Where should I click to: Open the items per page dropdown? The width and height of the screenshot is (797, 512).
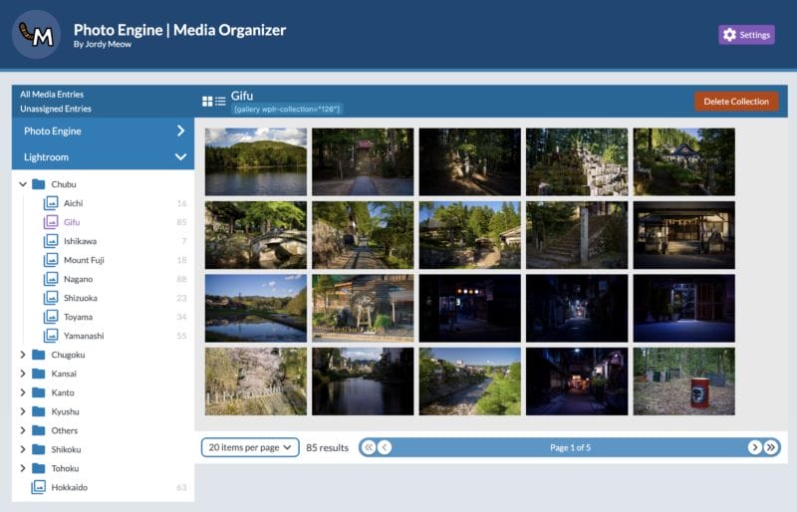tap(250, 447)
